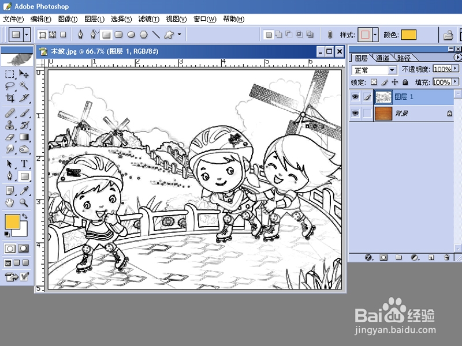Screen dimensions: 462x346
Task: Toggle lock image pixels
Action: pyautogui.click(x=385, y=82)
